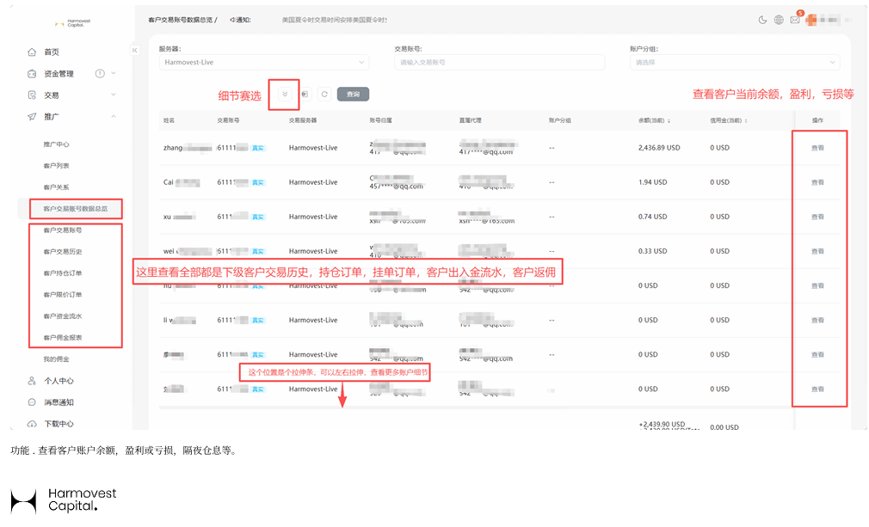Open 推广中心 in the sidebar

click(x=57, y=144)
